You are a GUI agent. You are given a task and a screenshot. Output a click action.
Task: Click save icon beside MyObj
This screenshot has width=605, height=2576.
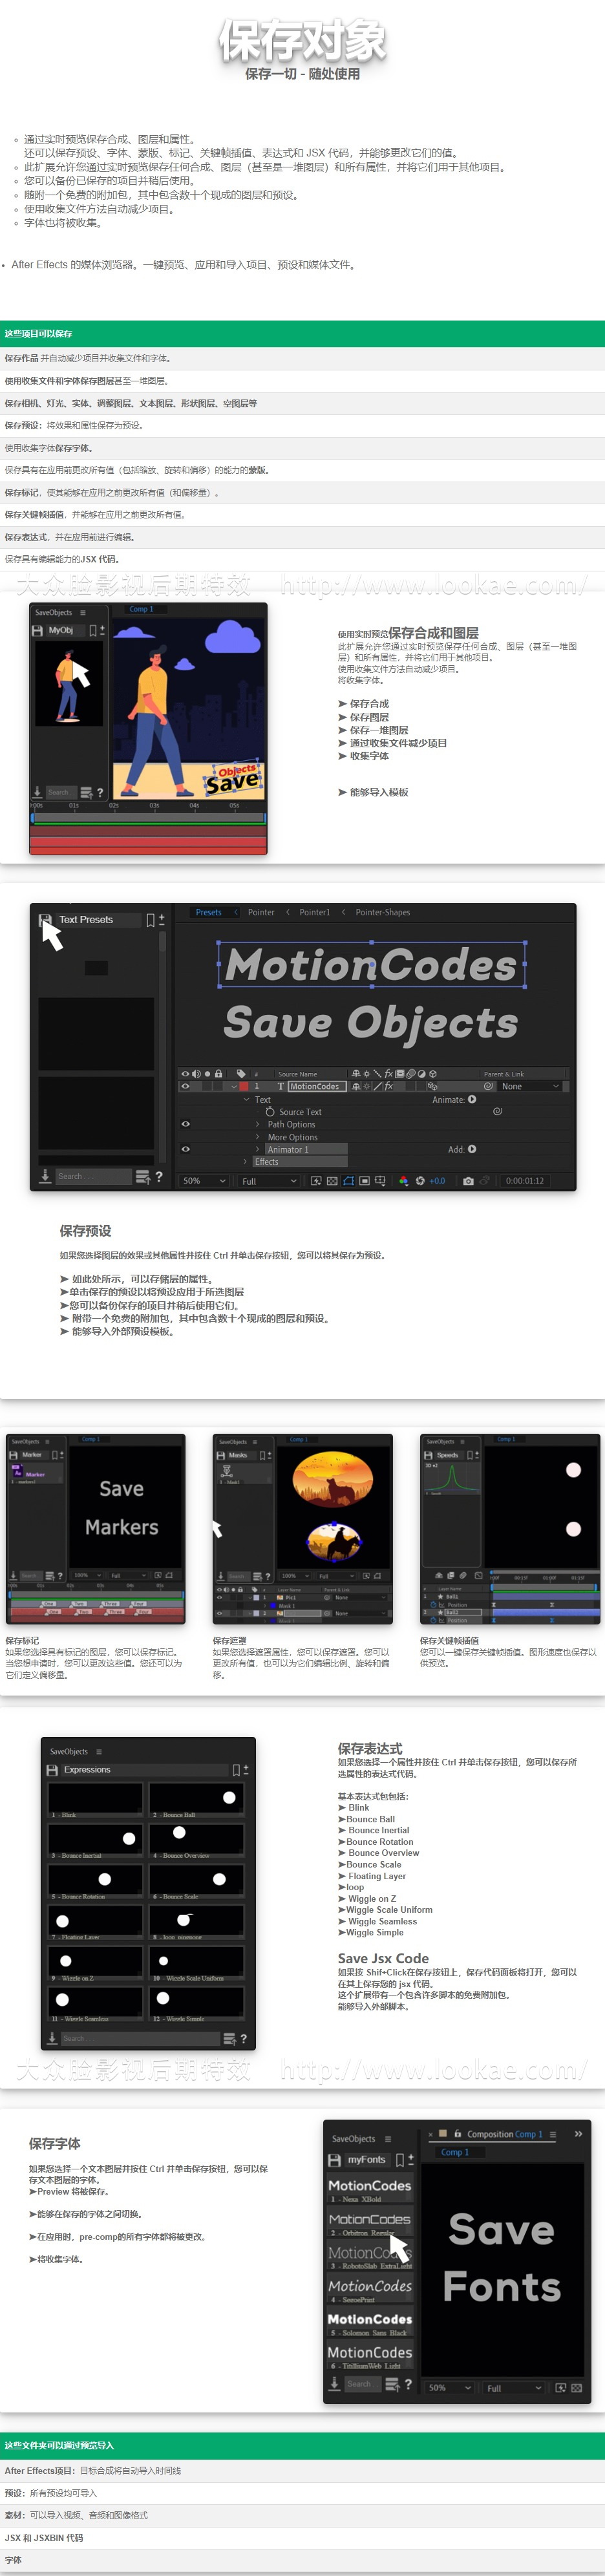(37, 630)
